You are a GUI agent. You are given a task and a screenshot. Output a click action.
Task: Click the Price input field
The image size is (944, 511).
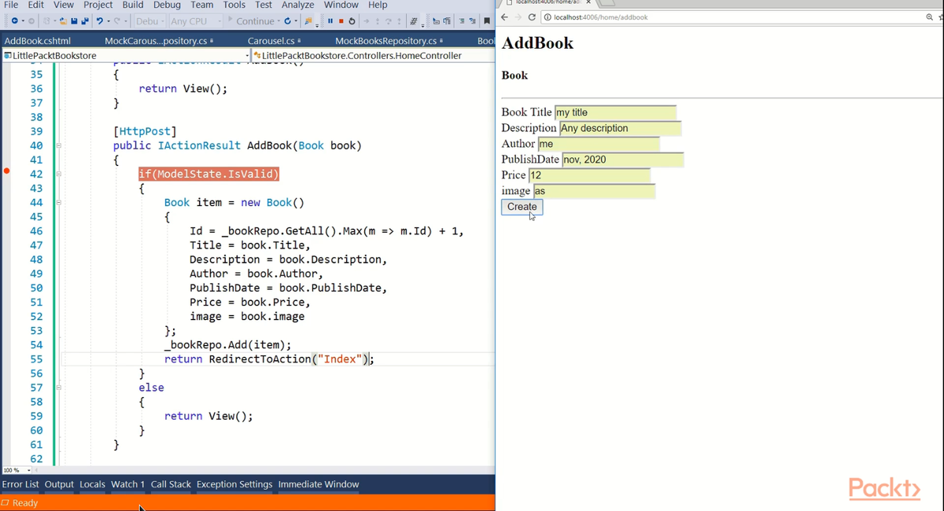589,175
